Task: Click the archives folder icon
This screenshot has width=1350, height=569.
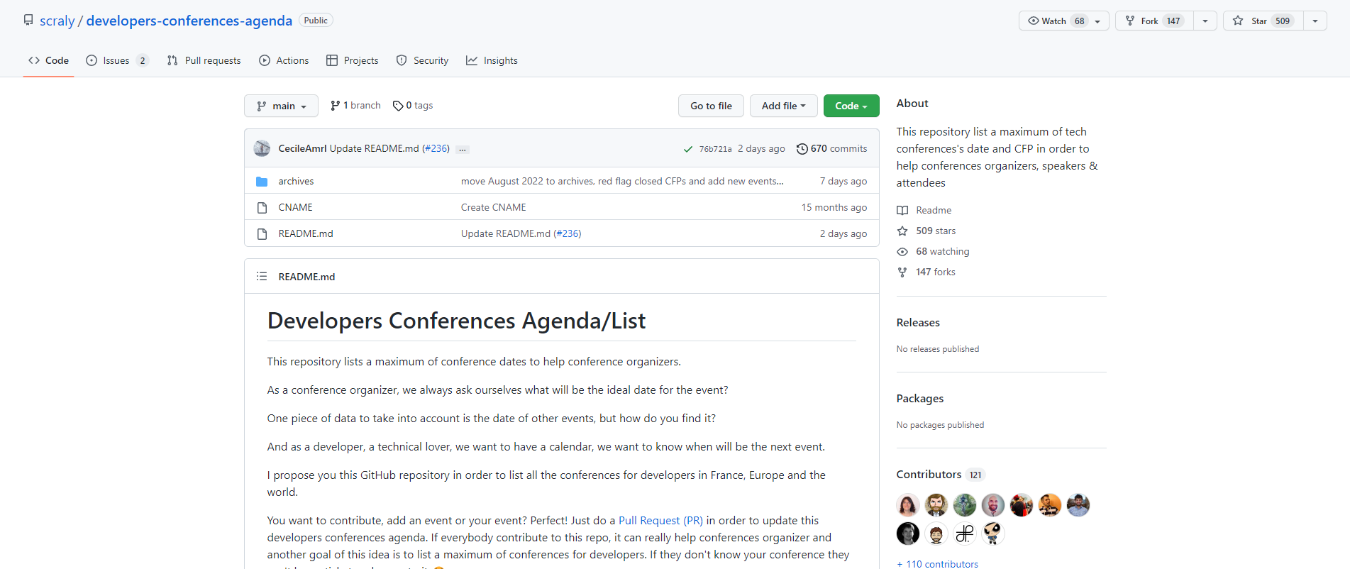Action: 262,182
